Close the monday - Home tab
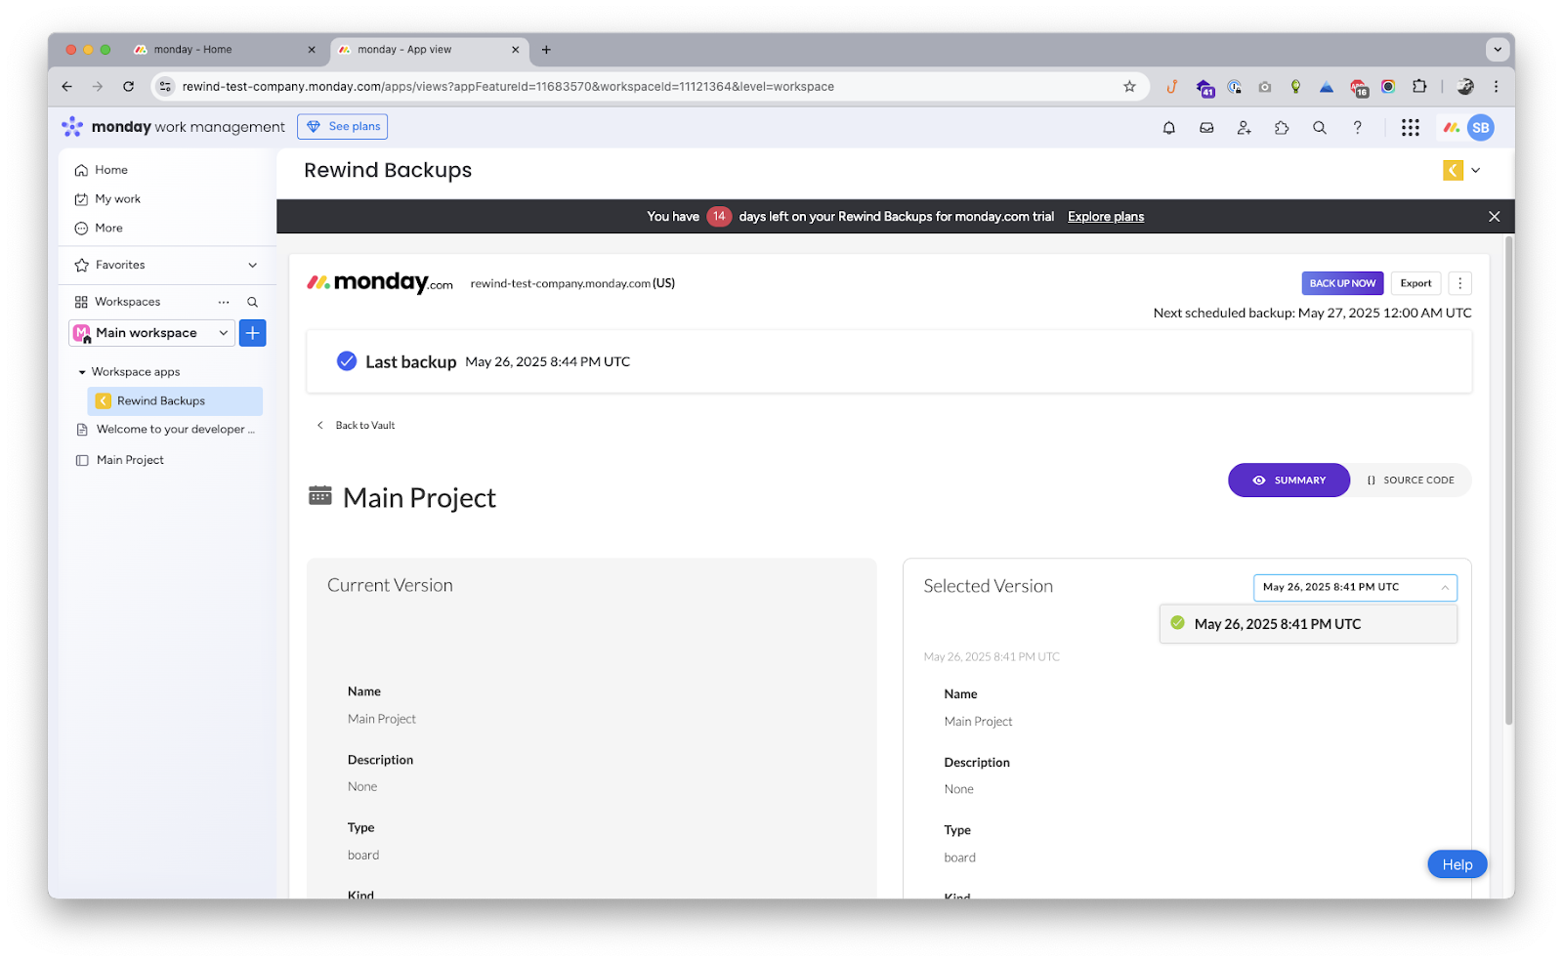Screen dimensions: 1563x962 [312, 50]
